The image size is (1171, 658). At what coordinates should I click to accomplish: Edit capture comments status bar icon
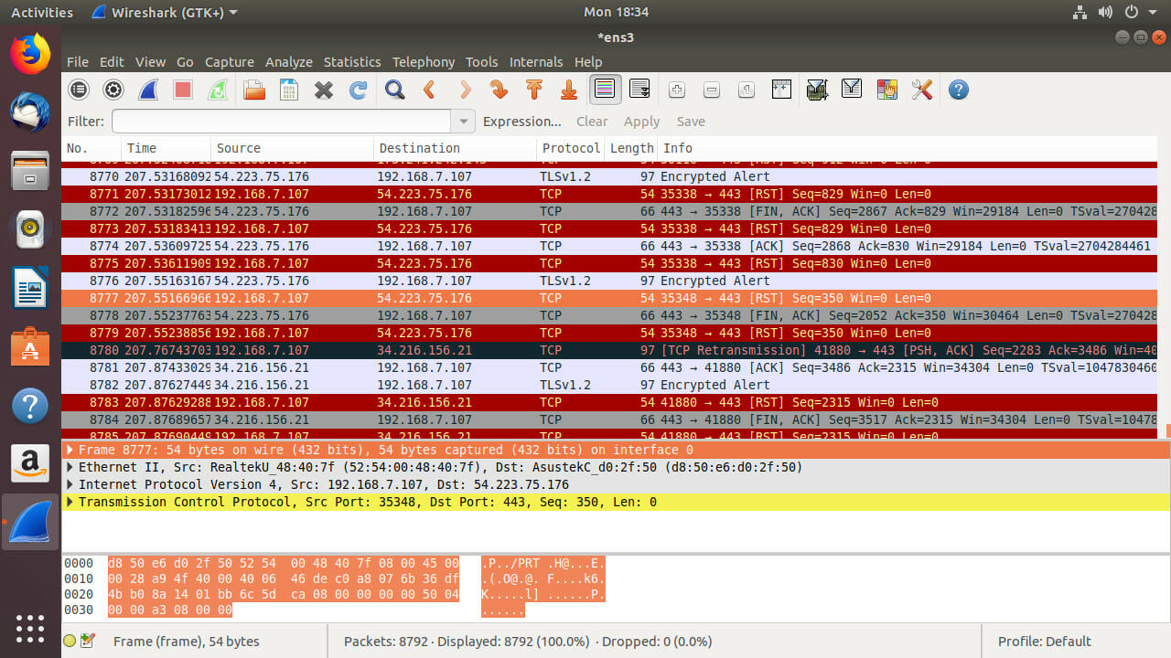88,642
